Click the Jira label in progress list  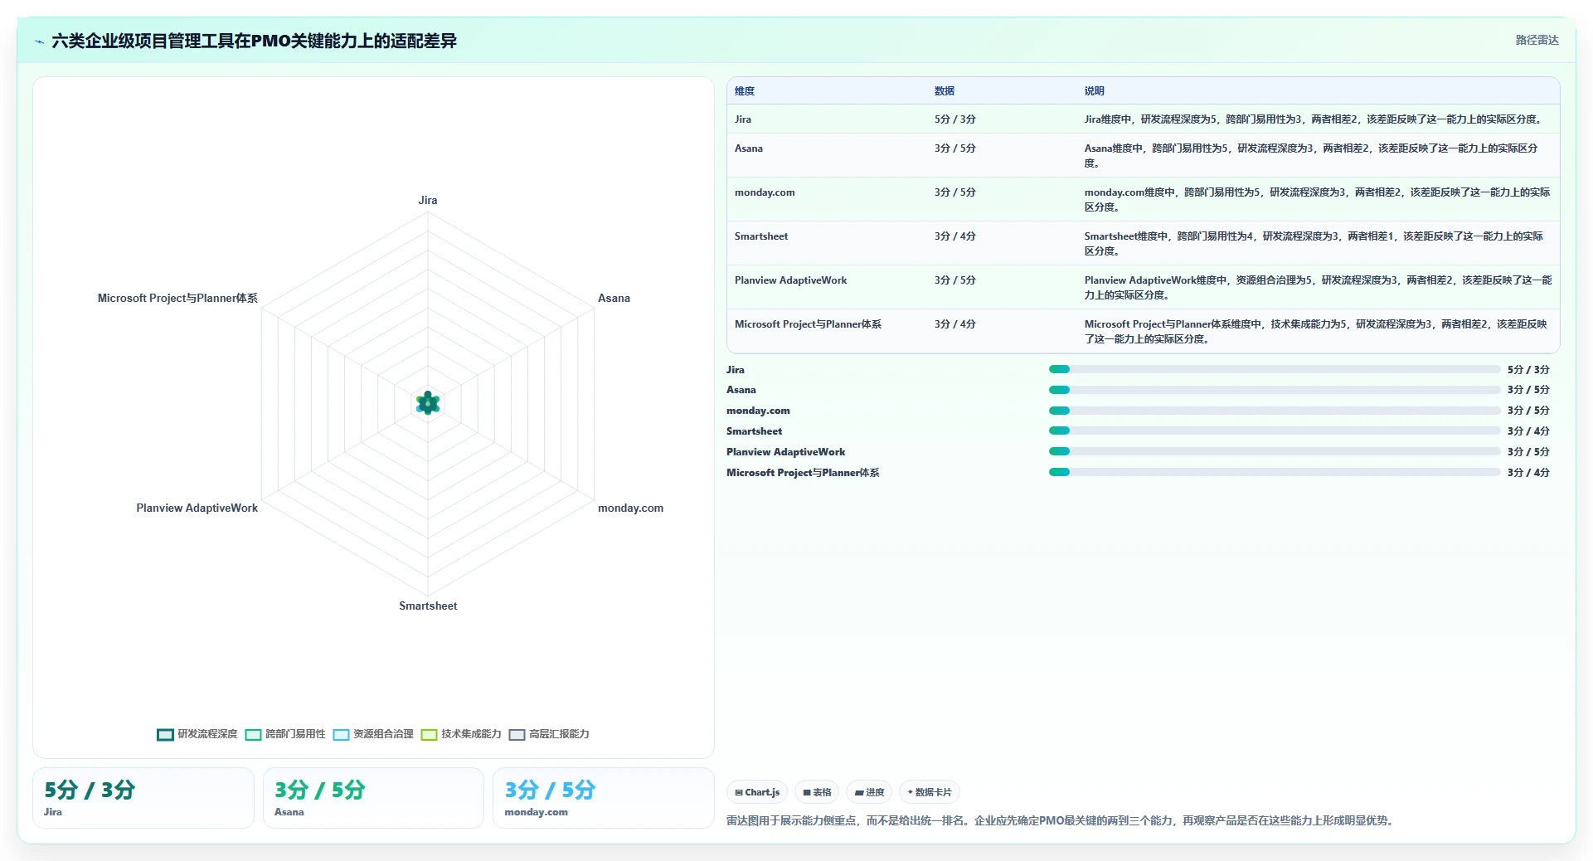(x=736, y=370)
